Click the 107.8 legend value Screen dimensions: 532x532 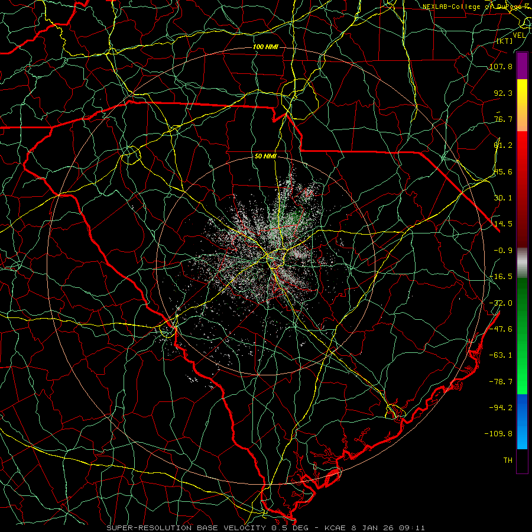click(501, 66)
